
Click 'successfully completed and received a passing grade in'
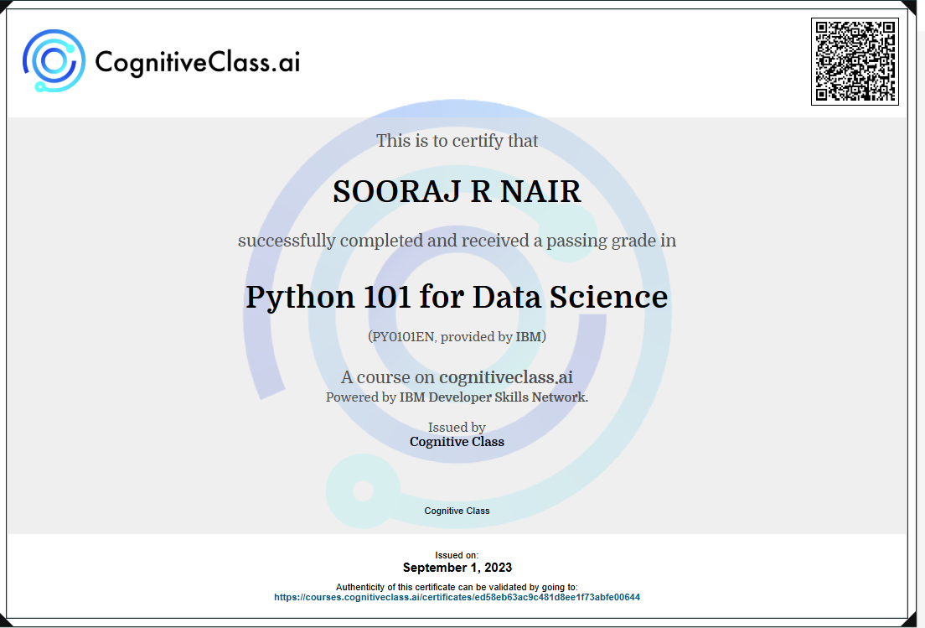(x=457, y=241)
